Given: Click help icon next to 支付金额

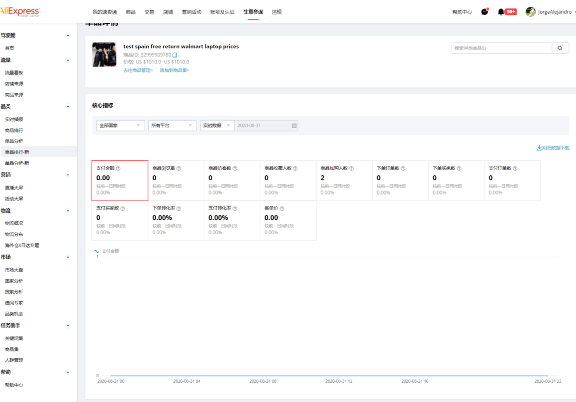Looking at the screenshot, I should 118,169.
